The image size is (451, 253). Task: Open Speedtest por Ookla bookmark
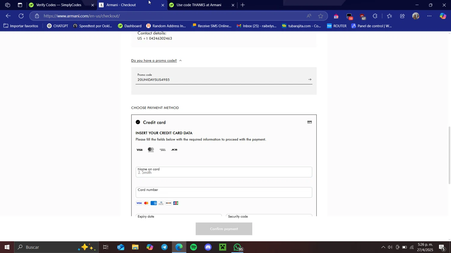point(93,26)
